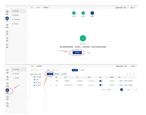Click the first green step circle
The height and width of the screenshot is (115, 146).
pyautogui.click(x=74, y=13)
